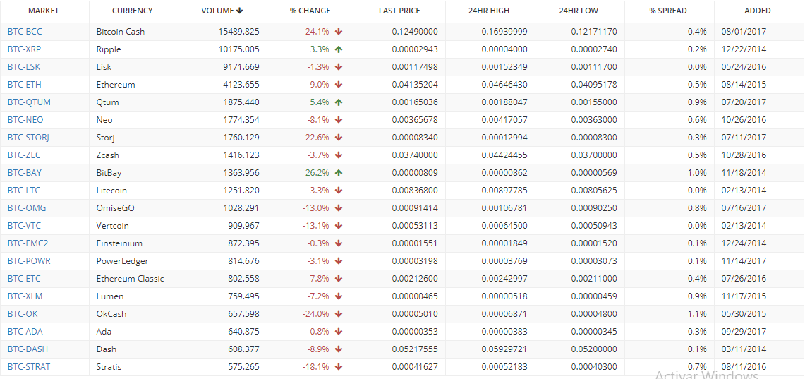
Task: Open the BTC-VTC market link
Action: click(x=24, y=225)
